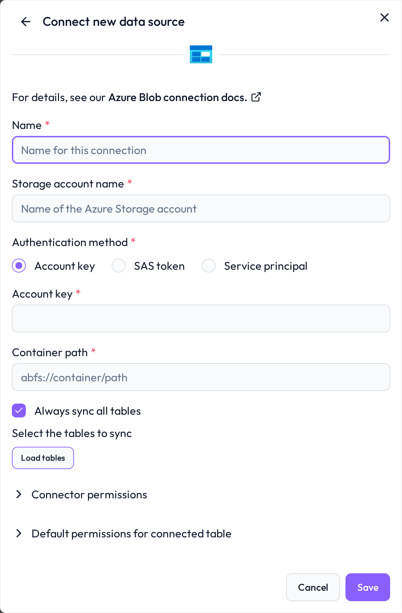
Task: Click the Container path input field
Action: tap(201, 377)
